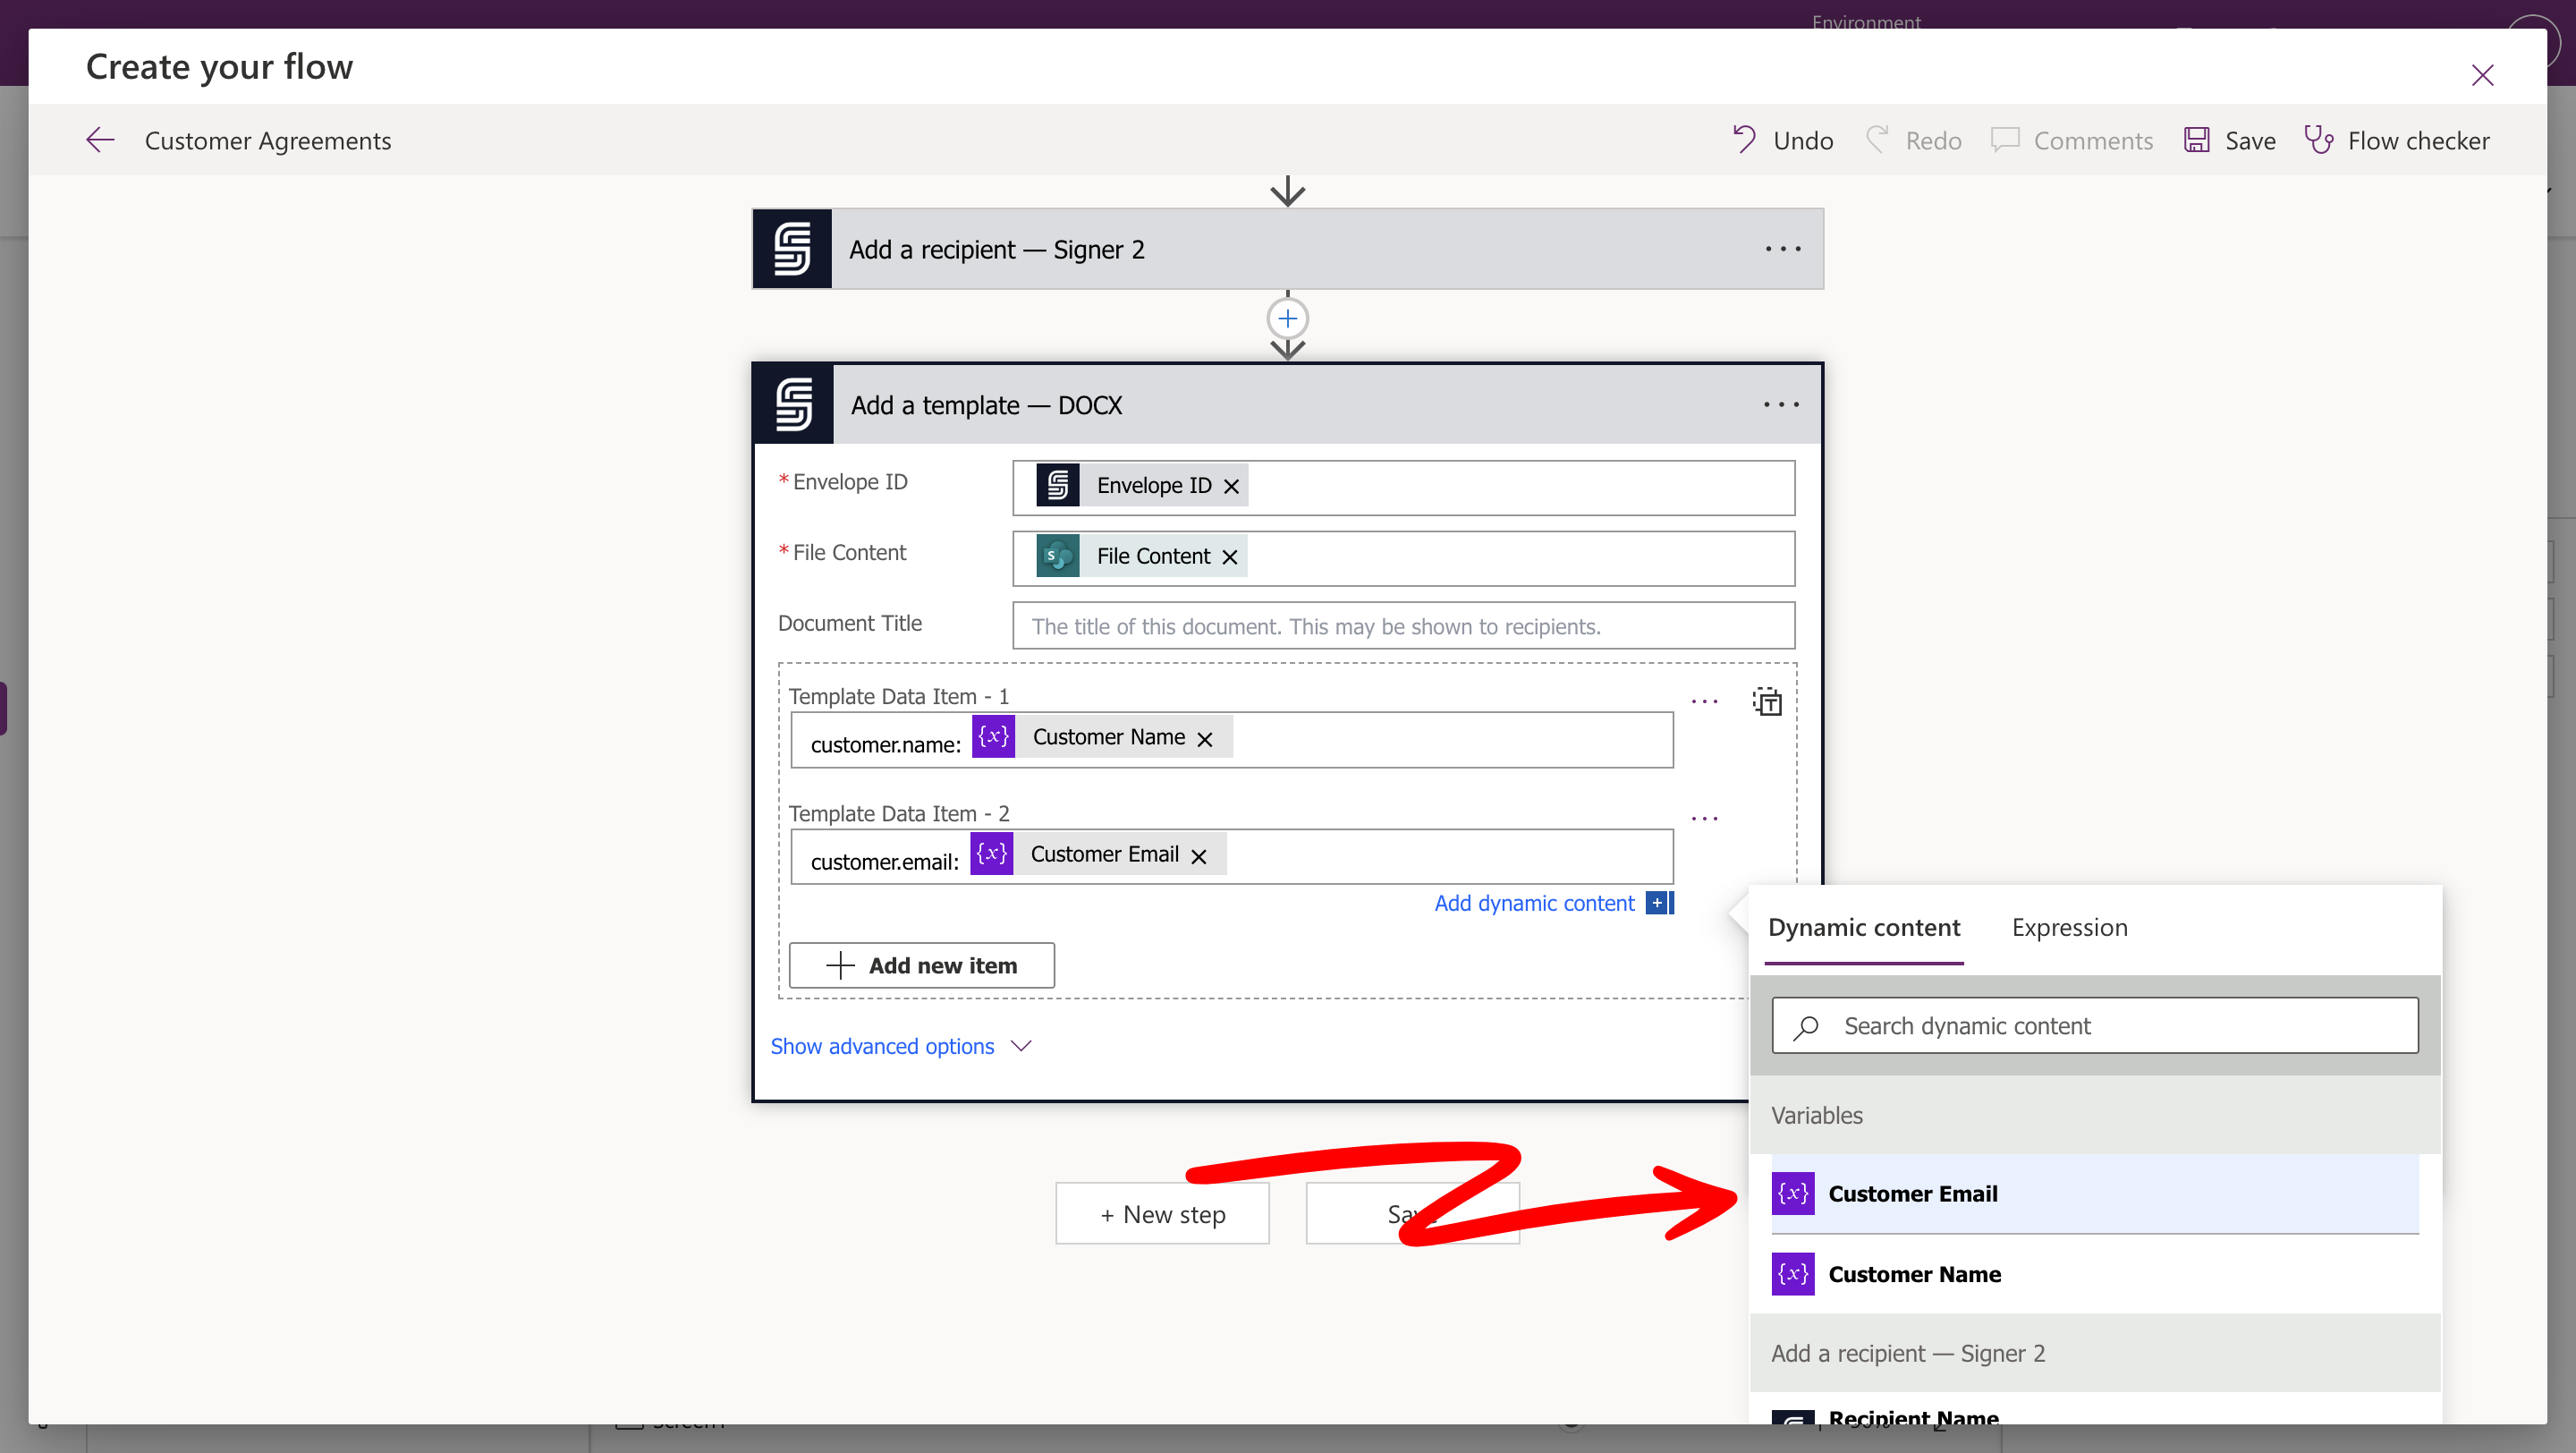
Task: Open ellipsis menu of Add a template step
Action: click(1780, 405)
